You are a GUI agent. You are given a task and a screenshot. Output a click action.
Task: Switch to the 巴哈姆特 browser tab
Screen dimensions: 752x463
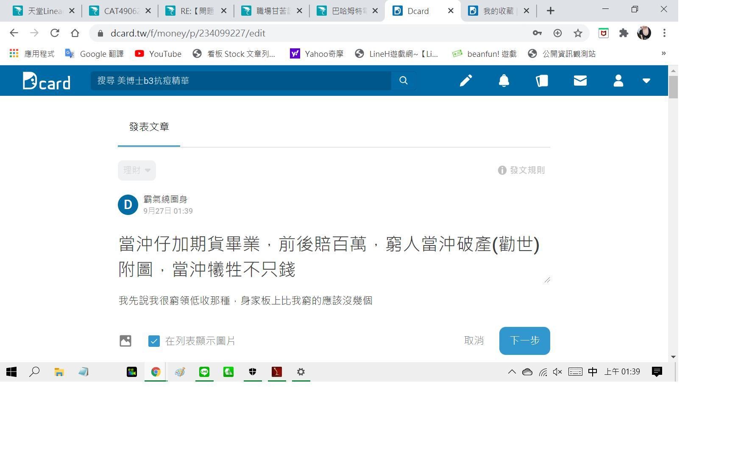[x=348, y=10]
